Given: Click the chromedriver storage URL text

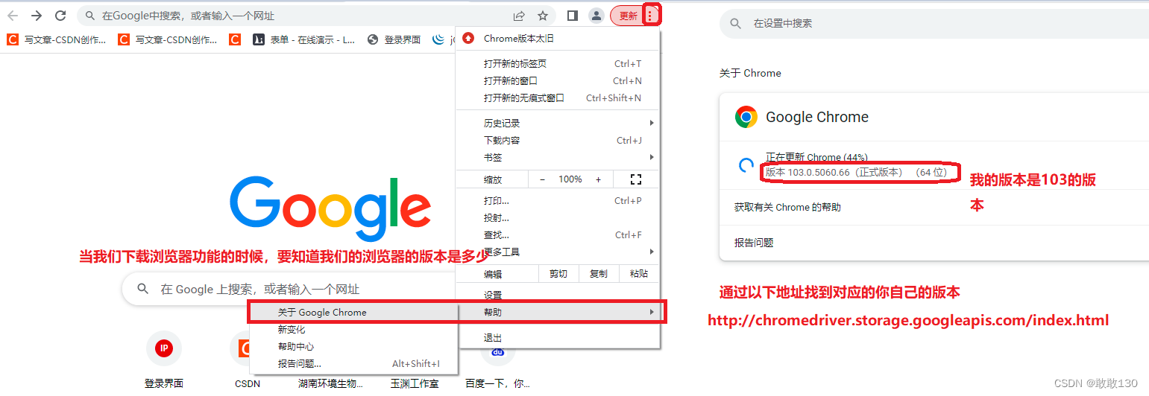Looking at the screenshot, I should pyautogui.click(x=907, y=321).
